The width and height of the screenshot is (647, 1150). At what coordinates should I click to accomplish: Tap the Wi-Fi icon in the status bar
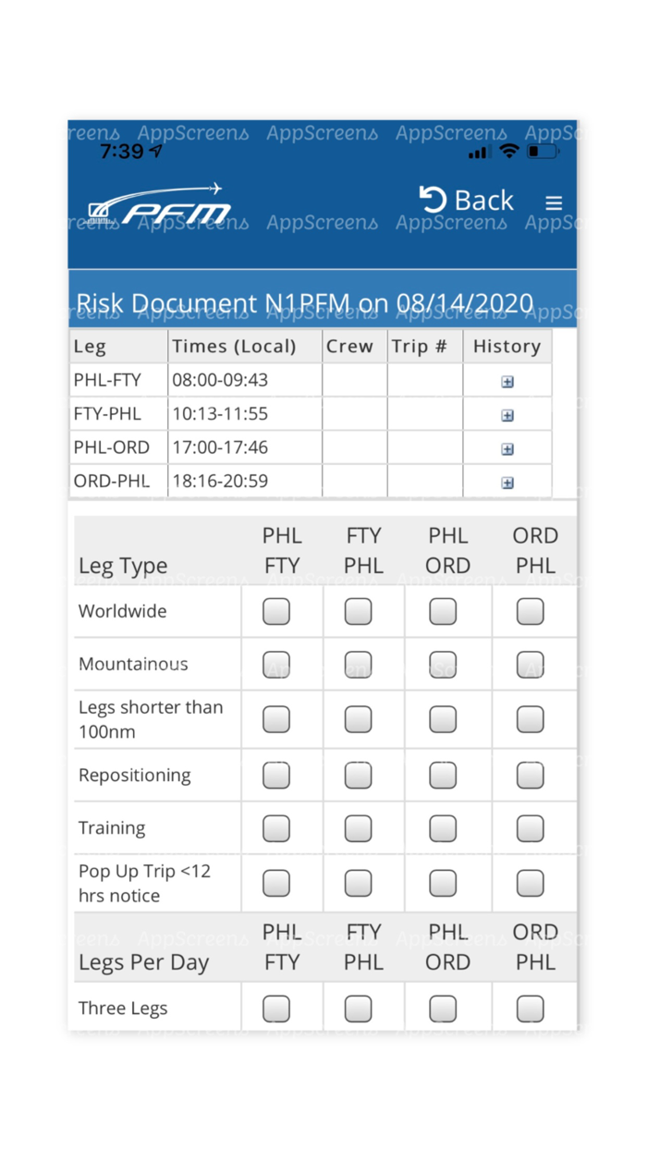(509, 151)
